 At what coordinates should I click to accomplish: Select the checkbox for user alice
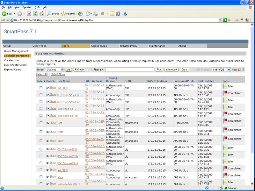click(x=41, y=177)
